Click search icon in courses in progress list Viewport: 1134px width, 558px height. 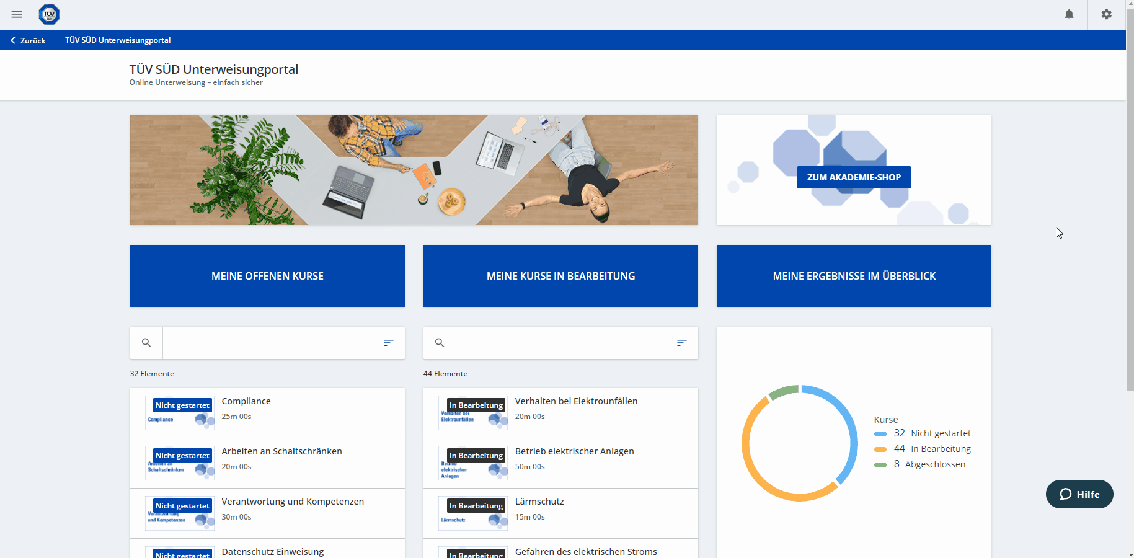coord(440,343)
